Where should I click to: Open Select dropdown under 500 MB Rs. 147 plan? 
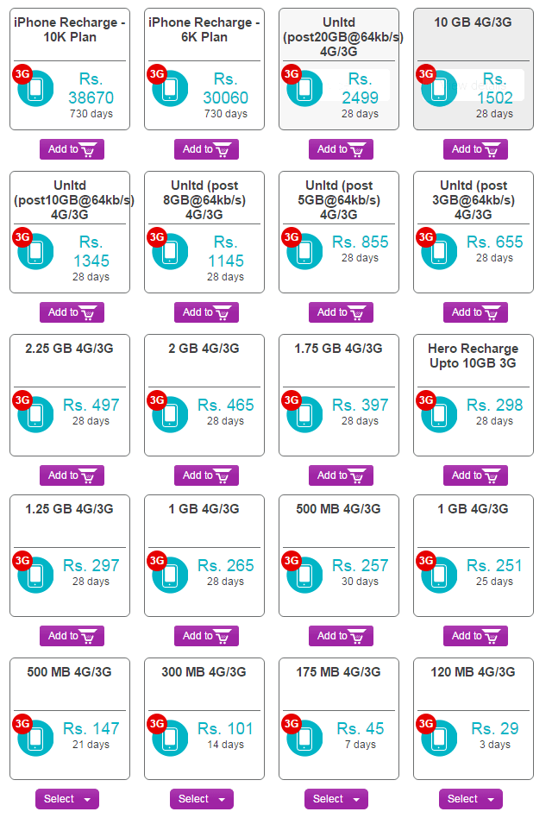(67, 799)
